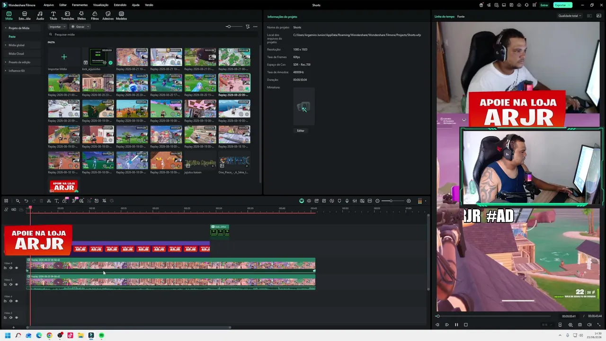This screenshot has width=606, height=341.
Task: Open the Filtros tab
Action: click(x=95, y=16)
